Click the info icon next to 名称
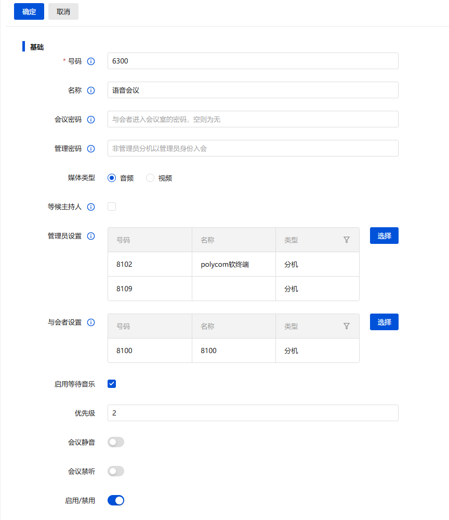Screen dimensions: 449x520 click(x=91, y=90)
